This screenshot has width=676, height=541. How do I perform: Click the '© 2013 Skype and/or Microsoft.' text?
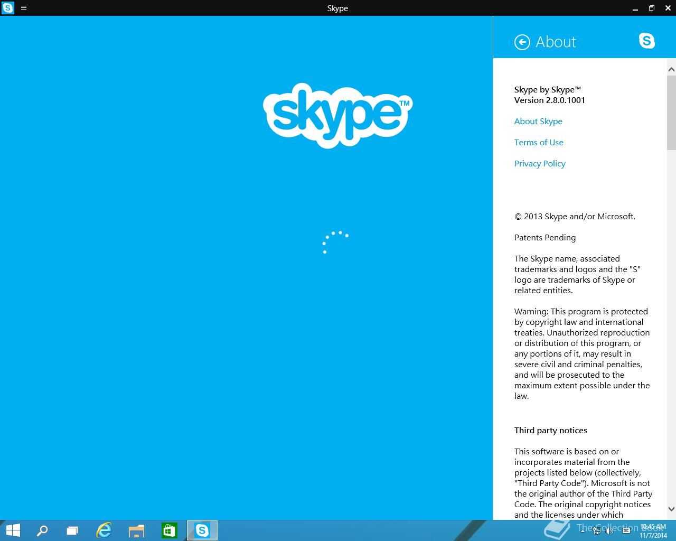(575, 216)
